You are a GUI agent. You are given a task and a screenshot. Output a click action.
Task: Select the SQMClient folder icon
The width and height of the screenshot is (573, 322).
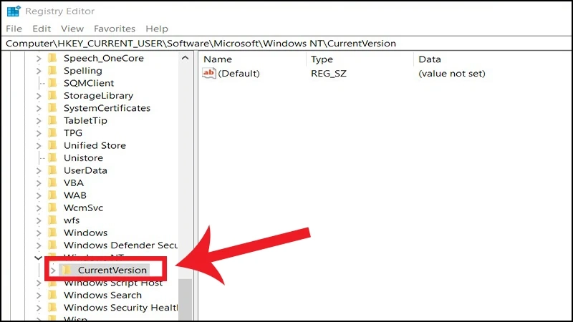(x=52, y=83)
